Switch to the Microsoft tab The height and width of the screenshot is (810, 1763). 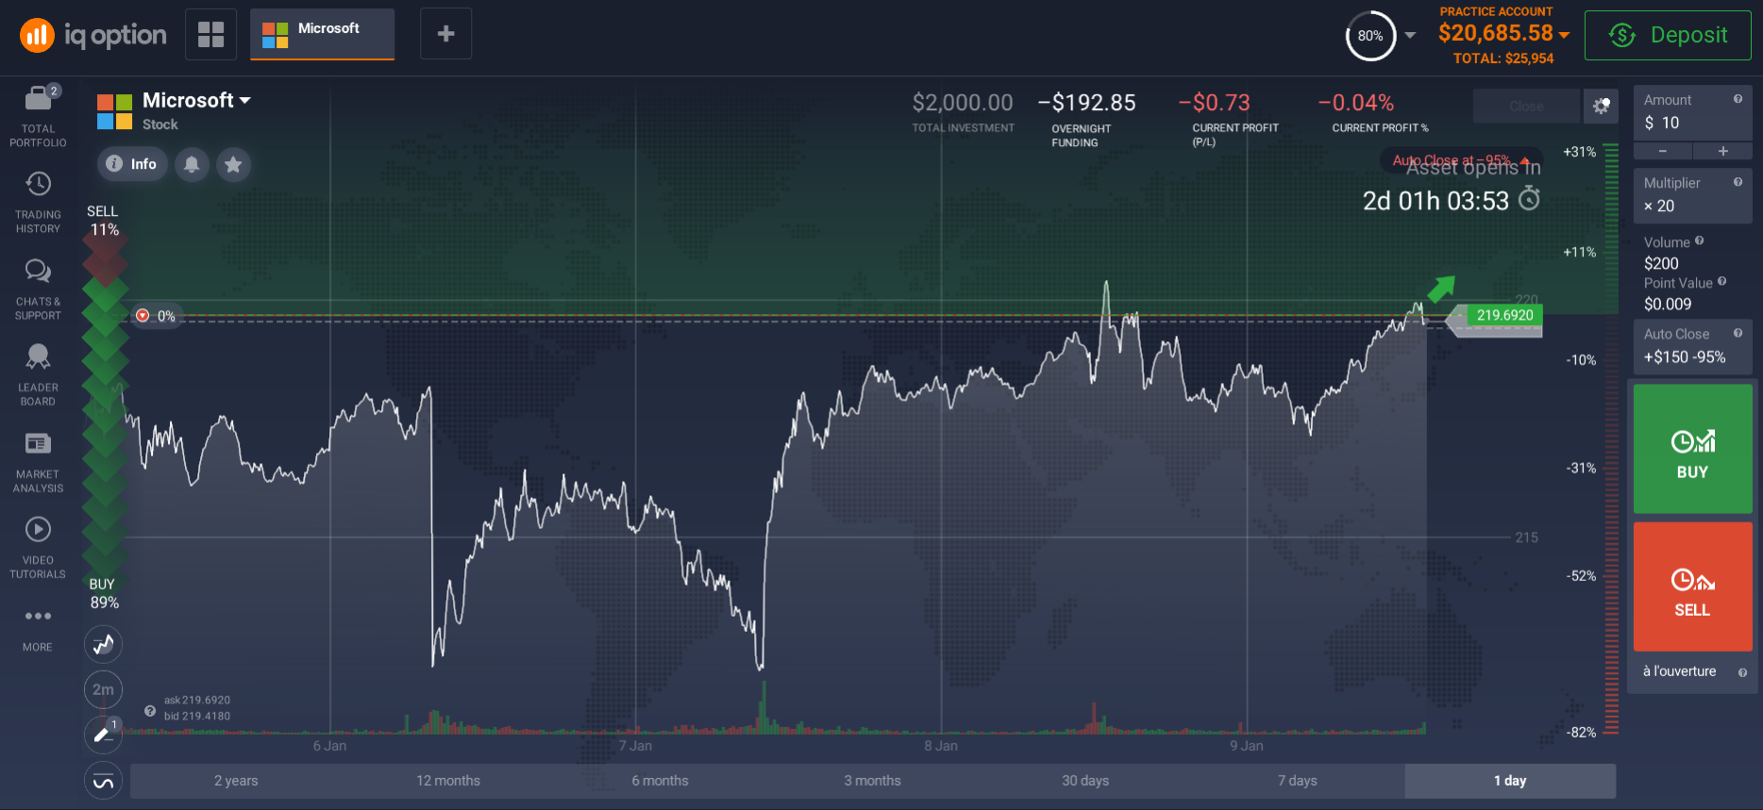pos(322,34)
